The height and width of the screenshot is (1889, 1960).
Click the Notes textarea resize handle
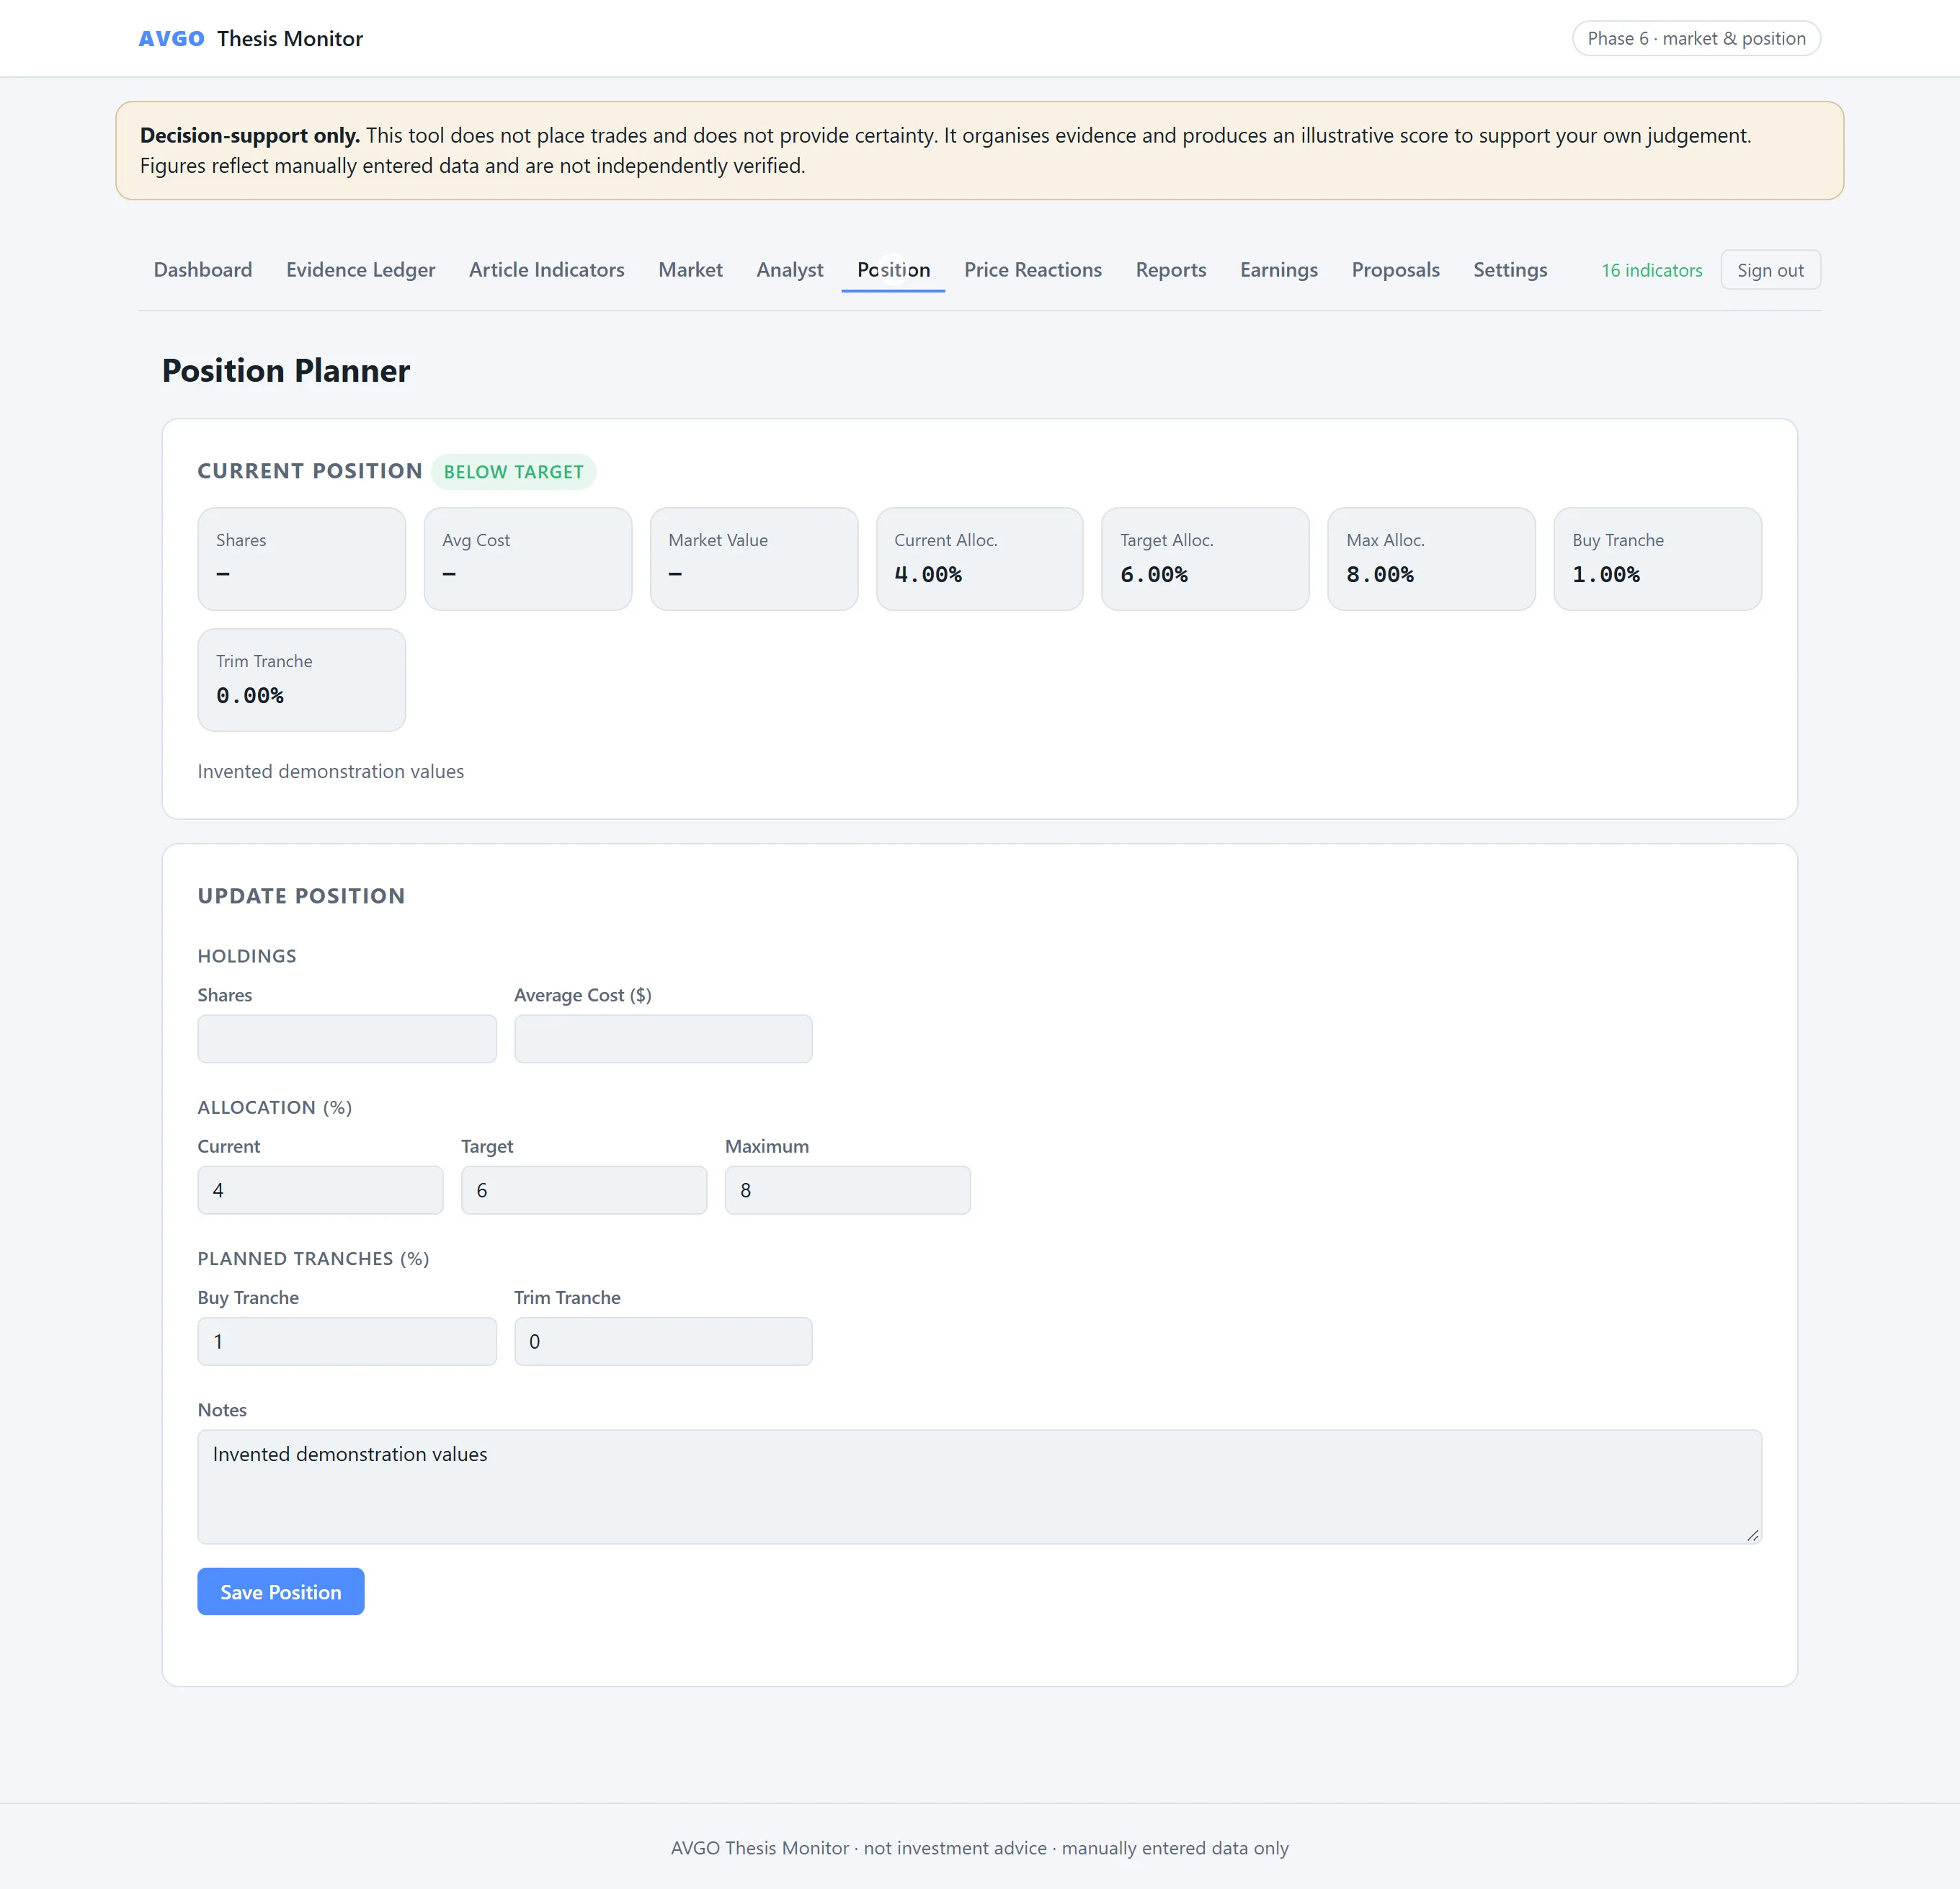pyautogui.click(x=1753, y=1535)
